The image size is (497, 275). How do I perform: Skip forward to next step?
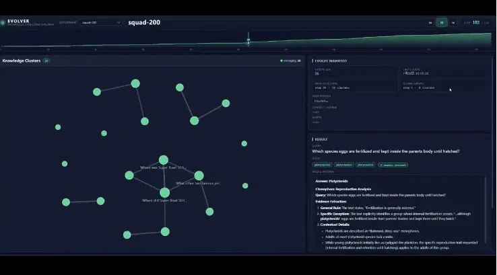pyautogui.click(x=453, y=22)
